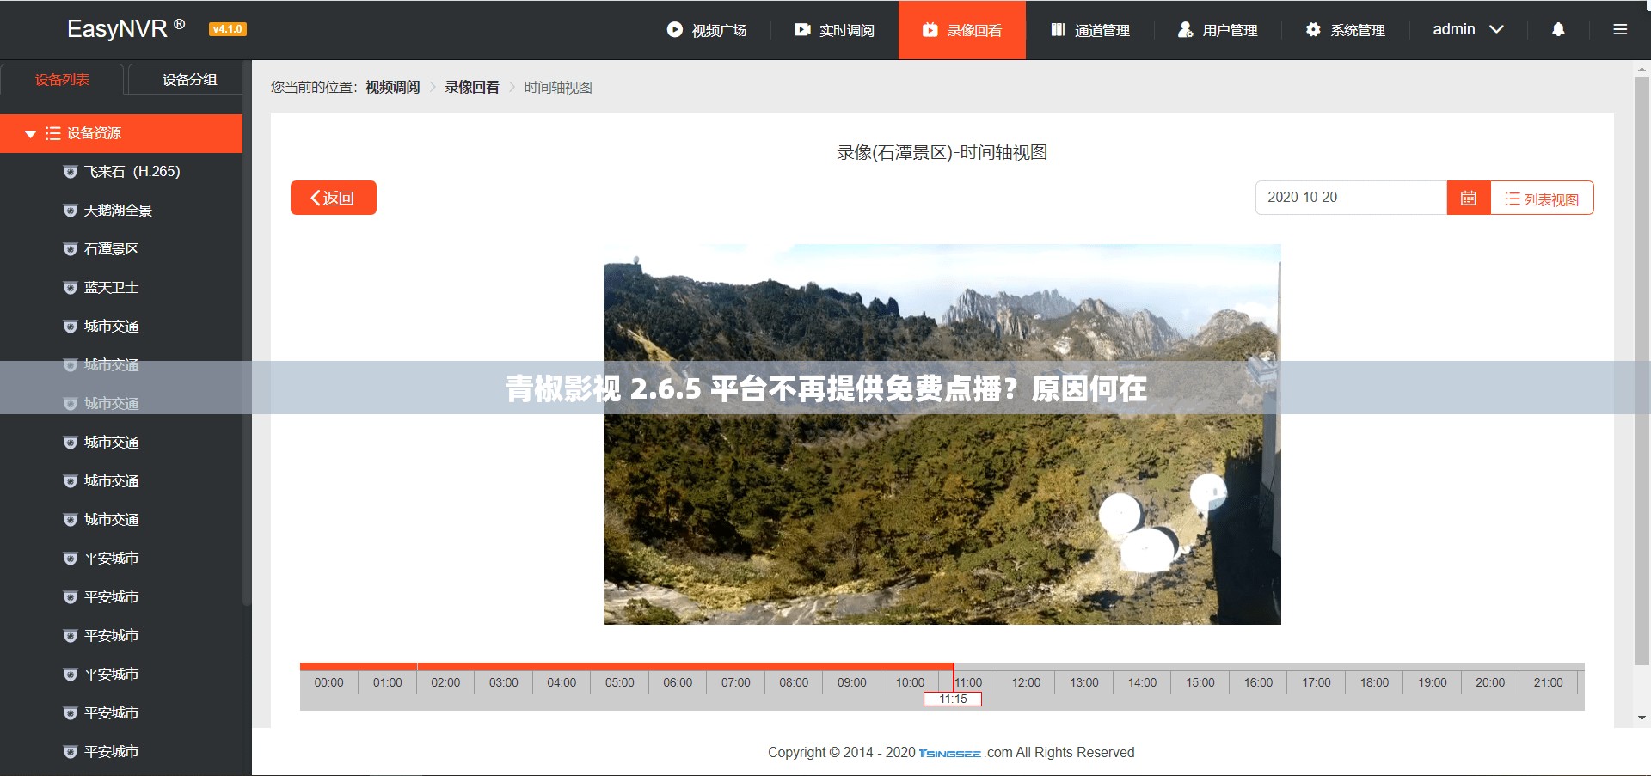Jump timeline to 17:00
Viewport: 1651px width, 776px height.
(x=1317, y=682)
